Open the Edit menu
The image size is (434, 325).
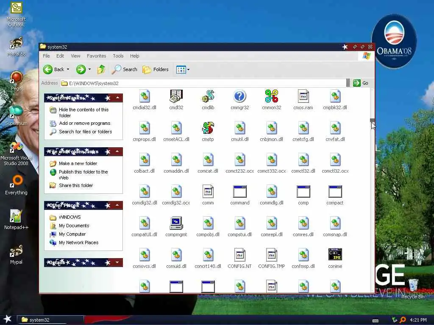pyautogui.click(x=60, y=56)
